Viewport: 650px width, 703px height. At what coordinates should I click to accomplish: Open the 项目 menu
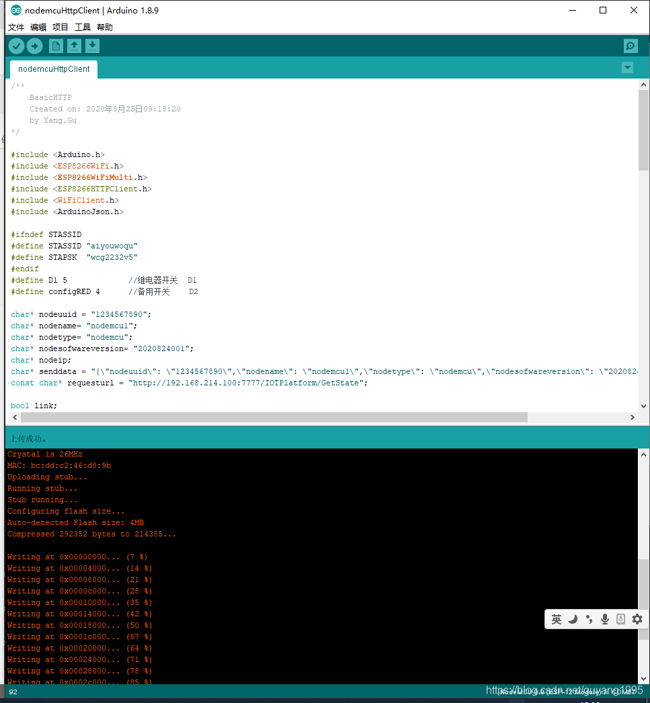[60, 28]
